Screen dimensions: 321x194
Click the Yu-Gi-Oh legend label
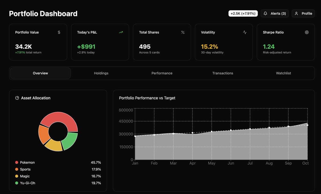(28, 183)
